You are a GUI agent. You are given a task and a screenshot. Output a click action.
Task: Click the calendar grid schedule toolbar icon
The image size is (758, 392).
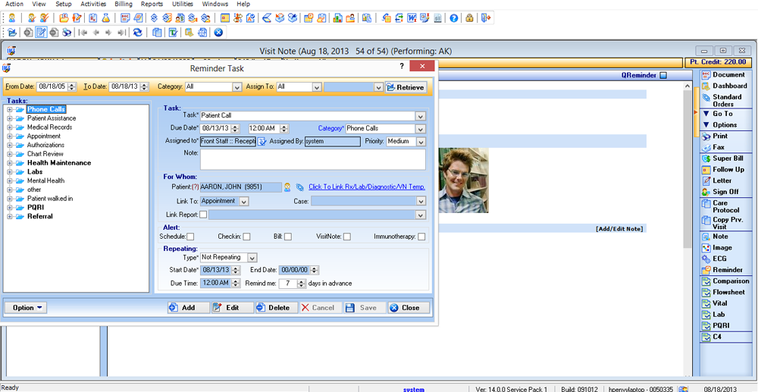[225, 18]
